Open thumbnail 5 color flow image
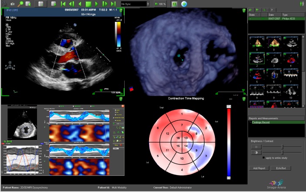The image size is (306, 192). pos(257,74)
